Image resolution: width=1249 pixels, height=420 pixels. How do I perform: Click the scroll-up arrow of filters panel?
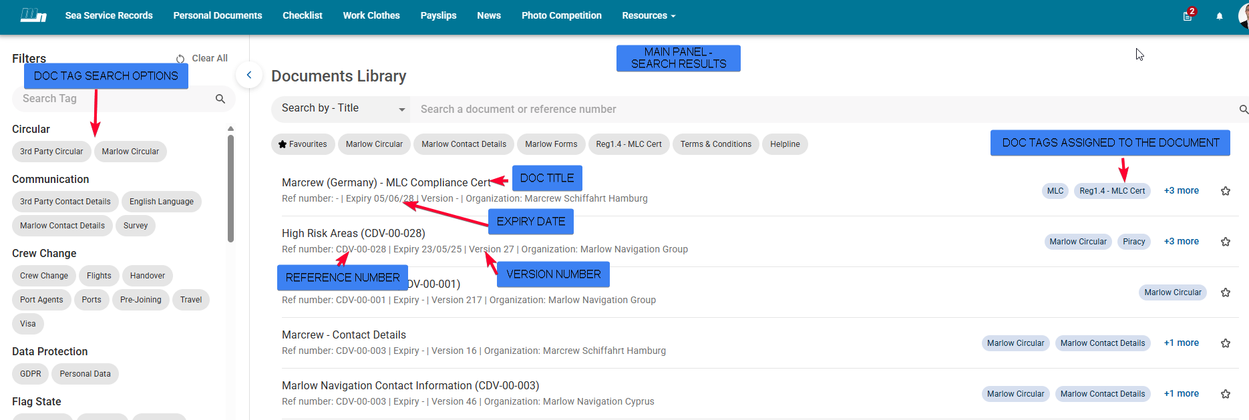[230, 128]
